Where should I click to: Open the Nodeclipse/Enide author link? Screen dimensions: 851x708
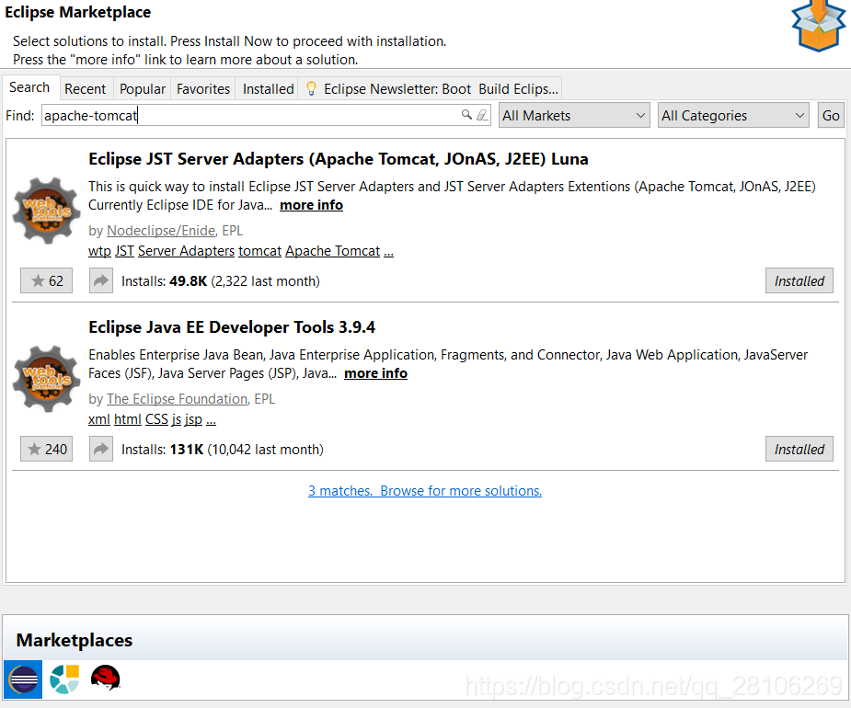[161, 231]
